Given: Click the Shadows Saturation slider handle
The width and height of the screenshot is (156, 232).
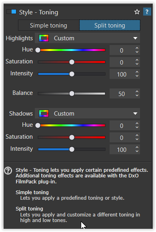Looking at the screenshot, I should 72,137.
